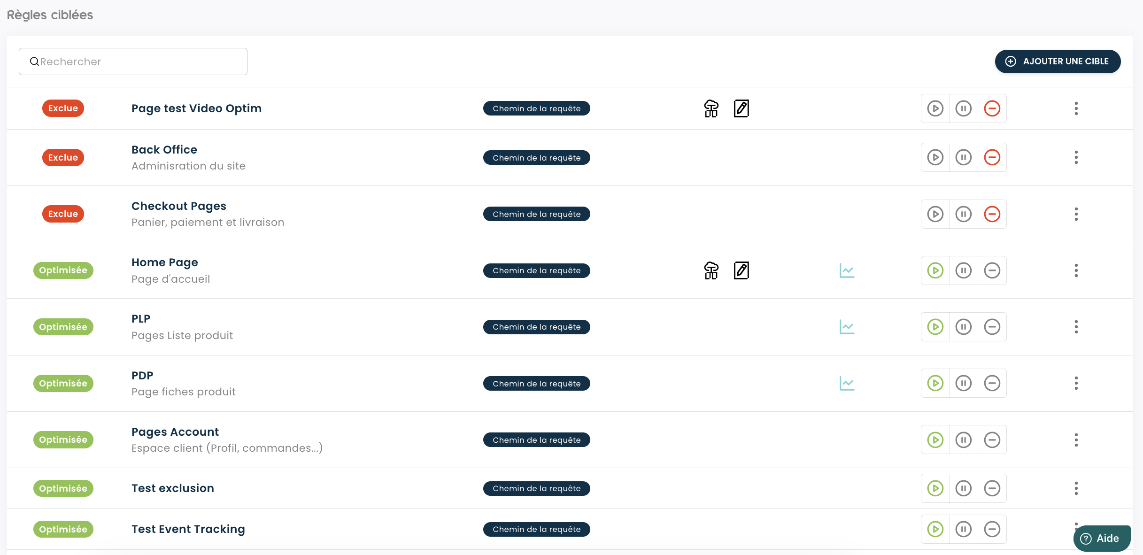The image size is (1143, 555).
Task: Click the edit pencil icon for Home Page
Action: 741,270
